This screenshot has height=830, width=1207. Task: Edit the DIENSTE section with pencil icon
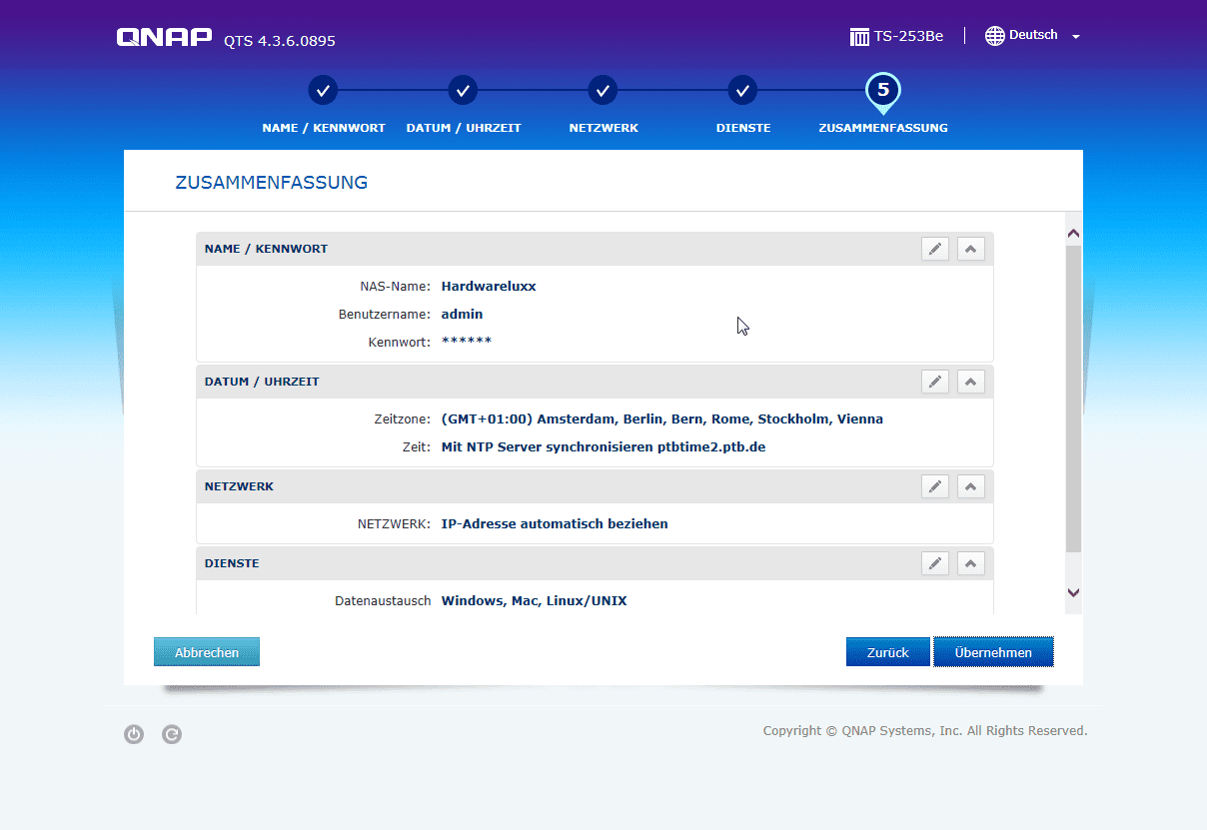[x=935, y=563]
